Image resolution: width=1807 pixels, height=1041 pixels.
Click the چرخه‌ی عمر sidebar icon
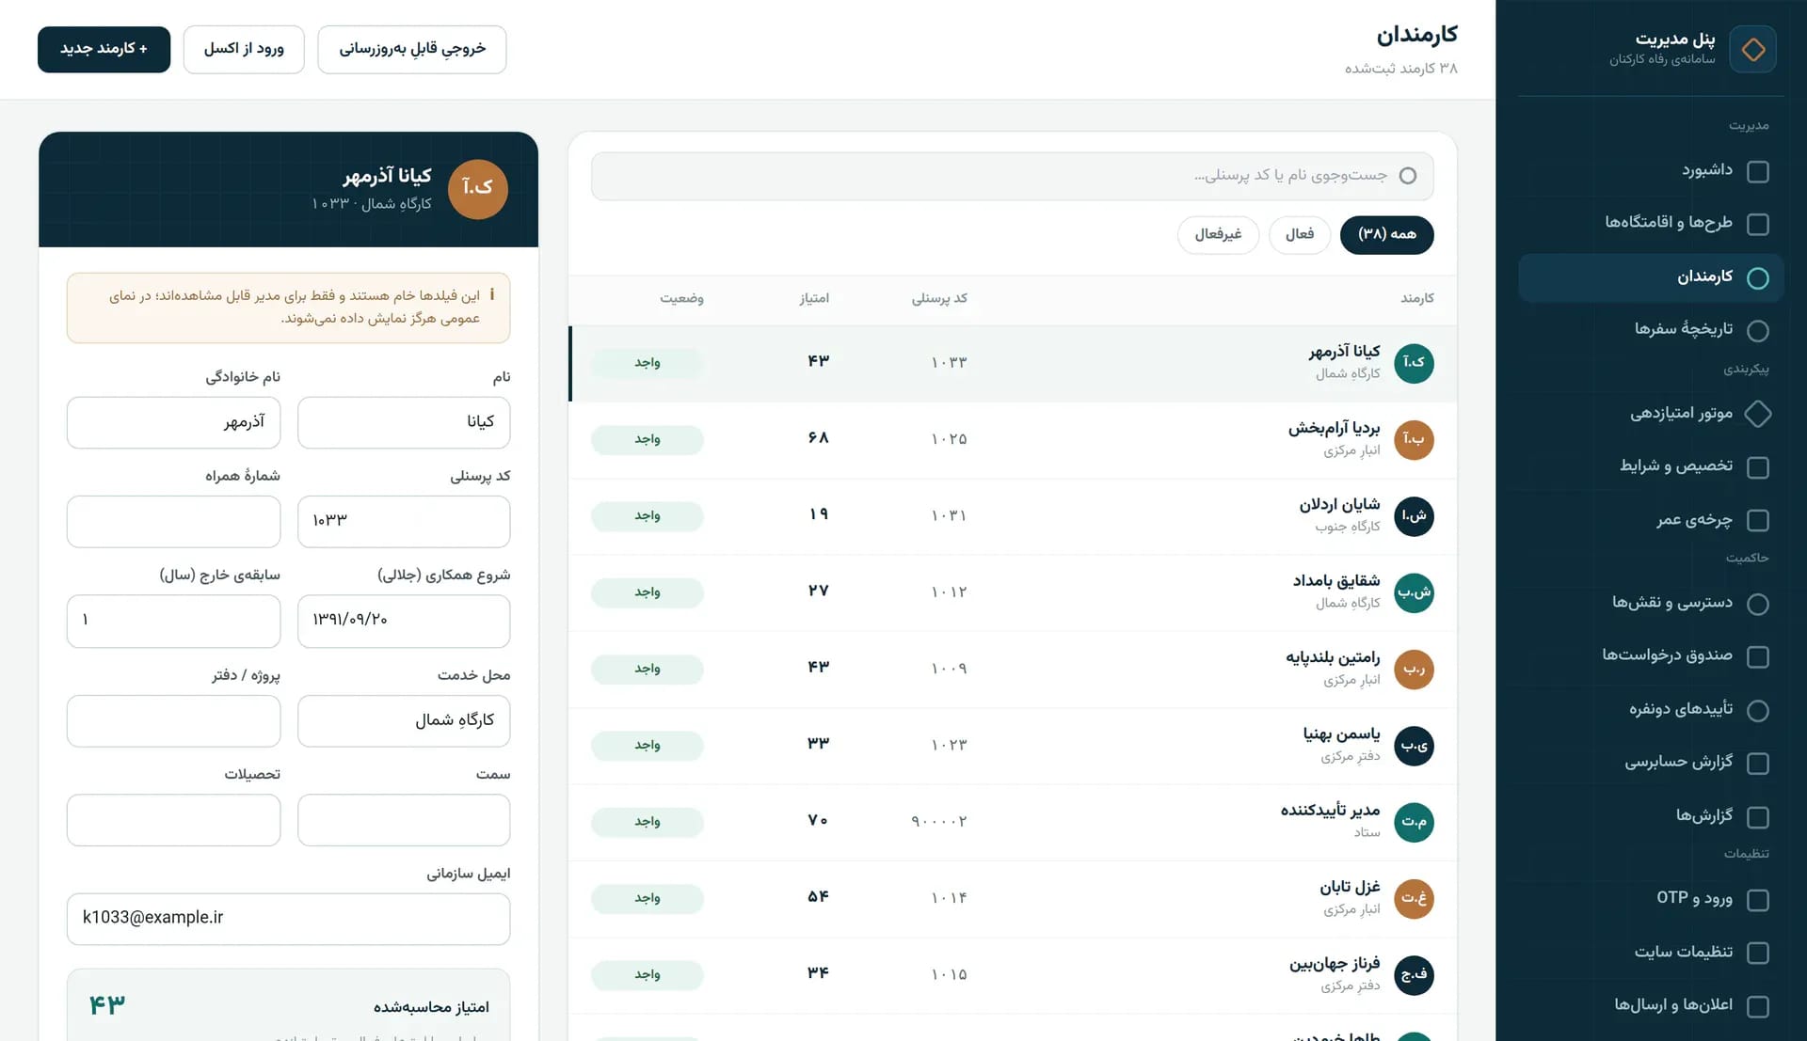(x=1757, y=520)
